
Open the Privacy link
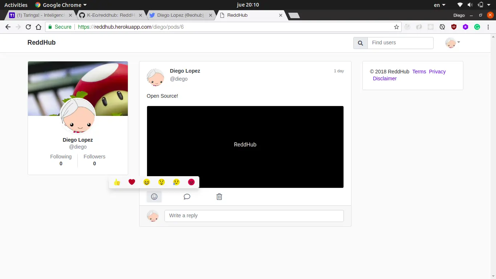coord(437,72)
